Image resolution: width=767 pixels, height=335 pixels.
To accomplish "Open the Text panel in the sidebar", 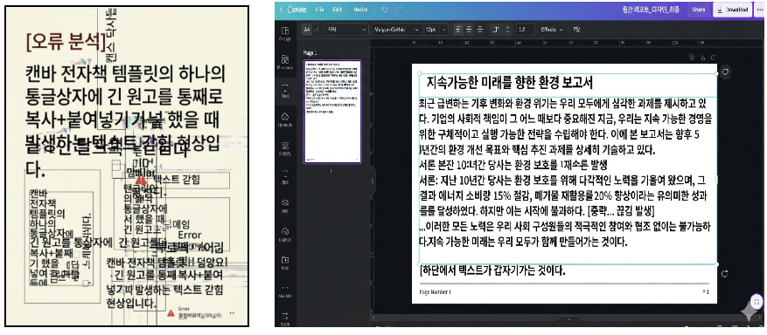I will pyautogui.click(x=285, y=91).
